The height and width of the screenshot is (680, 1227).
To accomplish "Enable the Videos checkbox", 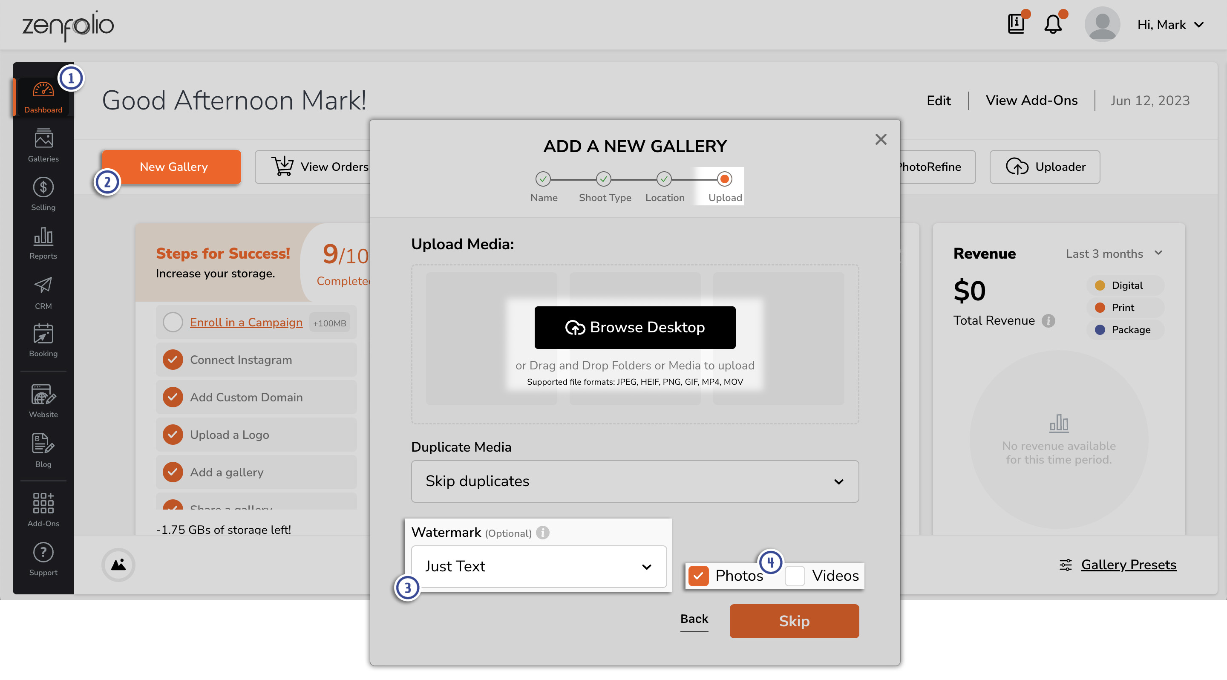I will (795, 576).
